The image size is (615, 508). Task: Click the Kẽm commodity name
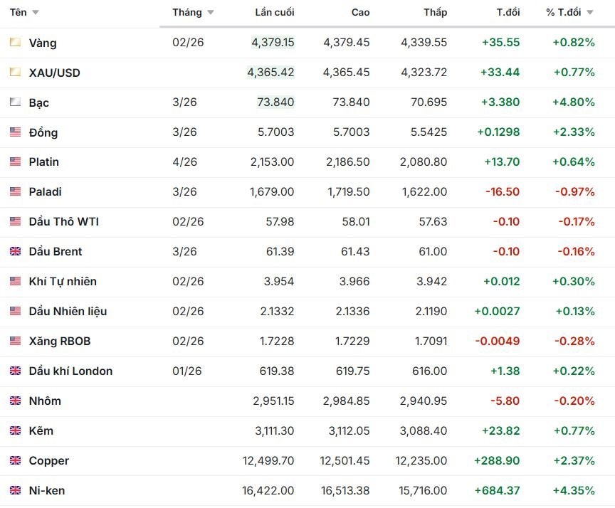[41, 431]
